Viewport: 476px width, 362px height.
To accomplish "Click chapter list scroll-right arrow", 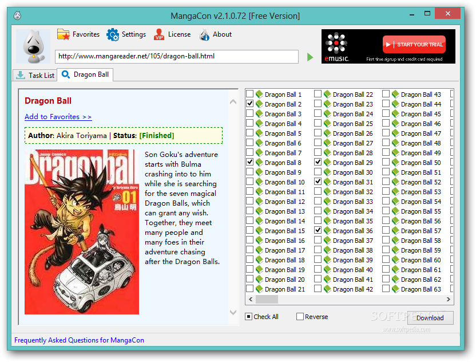I will [x=449, y=299].
